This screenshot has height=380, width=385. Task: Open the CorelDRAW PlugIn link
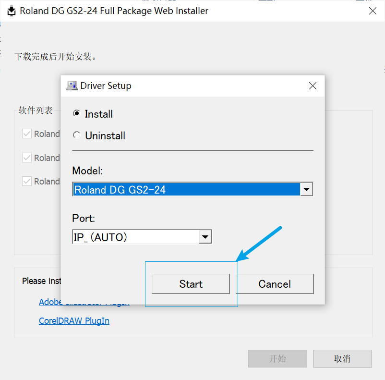[x=74, y=321]
